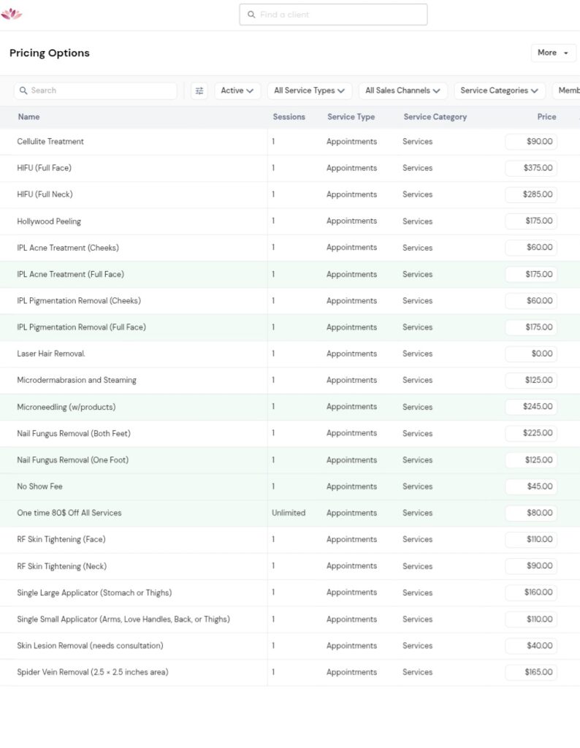Viewport: 580px width, 748px height.
Task: Click the Find a client search field
Action: pos(333,15)
